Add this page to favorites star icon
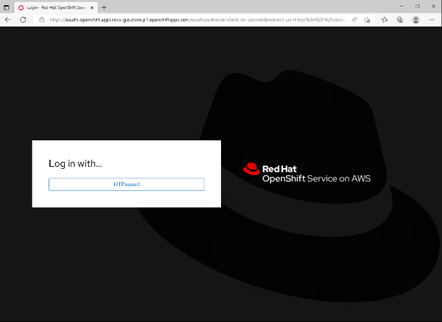 367,19
